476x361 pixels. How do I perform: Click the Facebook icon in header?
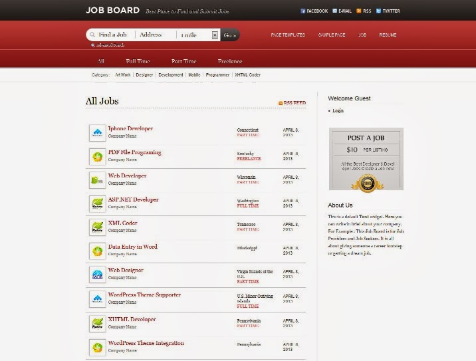pyautogui.click(x=302, y=11)
